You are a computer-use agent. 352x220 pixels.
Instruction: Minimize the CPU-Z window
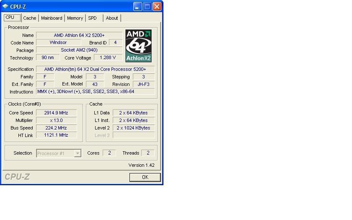coord(137,7)
